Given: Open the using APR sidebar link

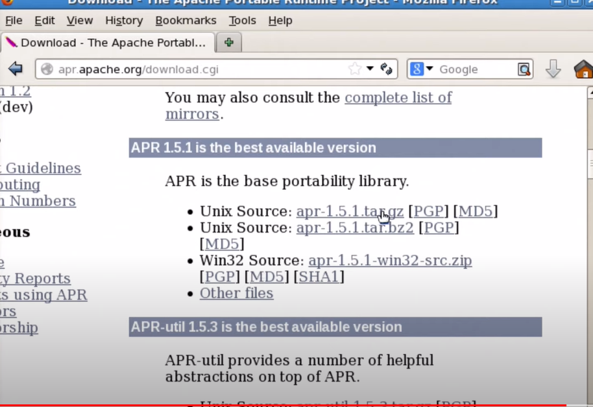Looking at the screenshot, I should [43, 295].
